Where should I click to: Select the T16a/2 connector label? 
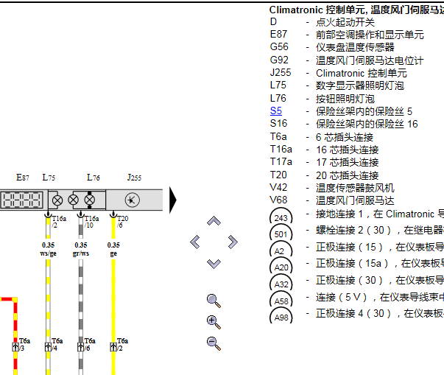pos(59,222)
